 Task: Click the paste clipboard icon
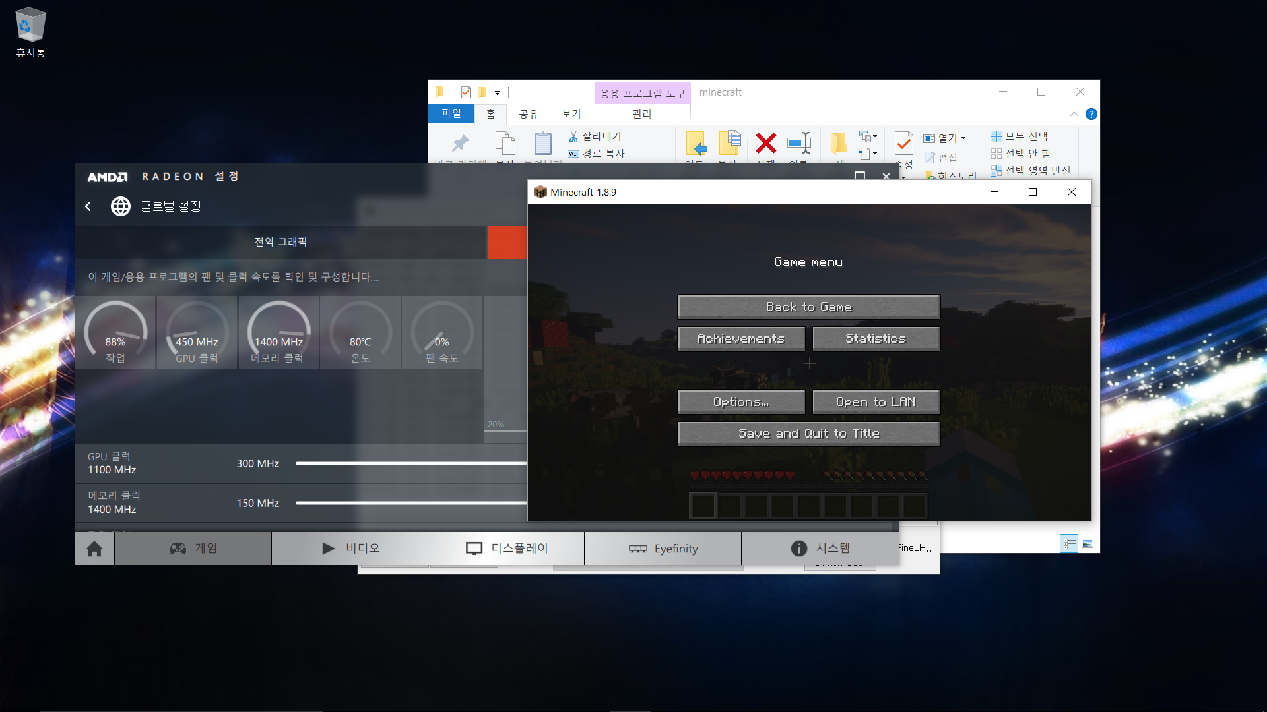coord(542,143)
